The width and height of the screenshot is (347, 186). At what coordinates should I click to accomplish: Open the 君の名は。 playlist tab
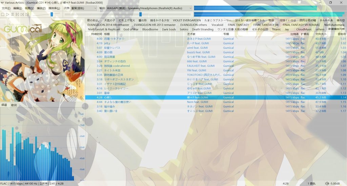93,20
